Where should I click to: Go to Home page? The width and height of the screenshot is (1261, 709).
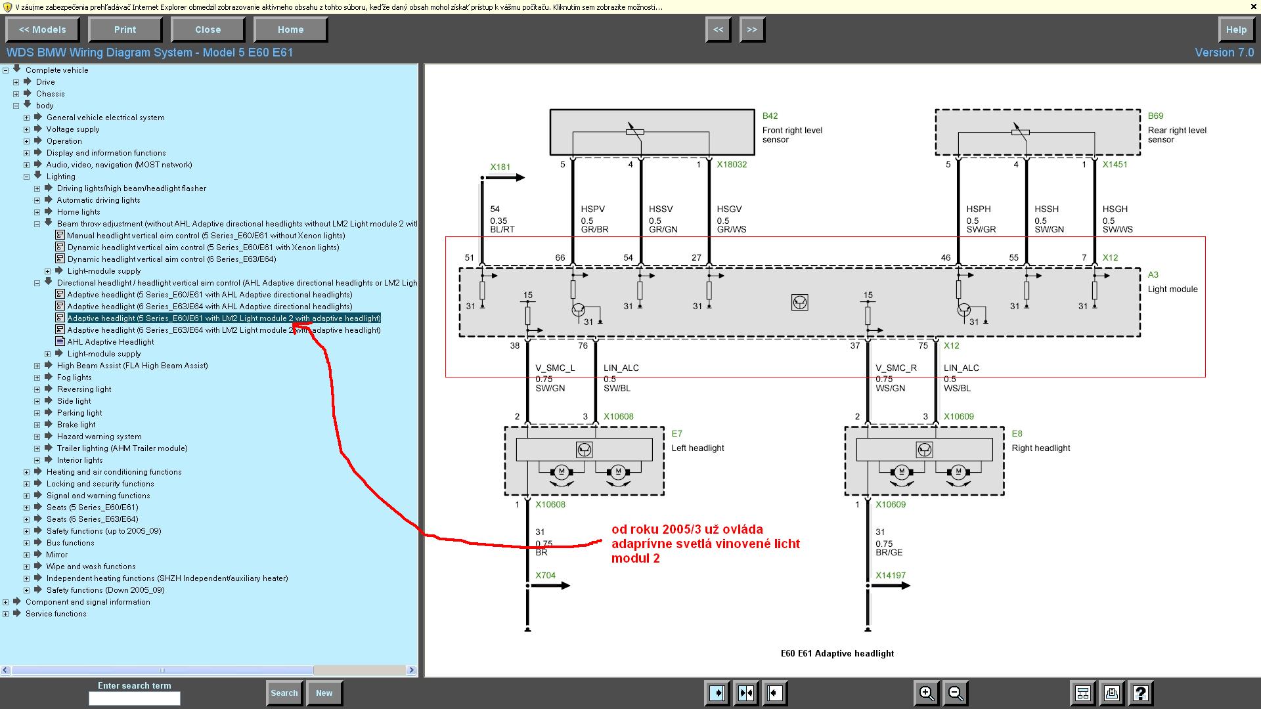click(x=291, y=30)
